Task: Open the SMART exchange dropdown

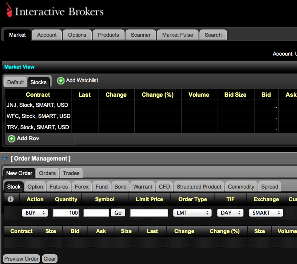Action: 265,213
